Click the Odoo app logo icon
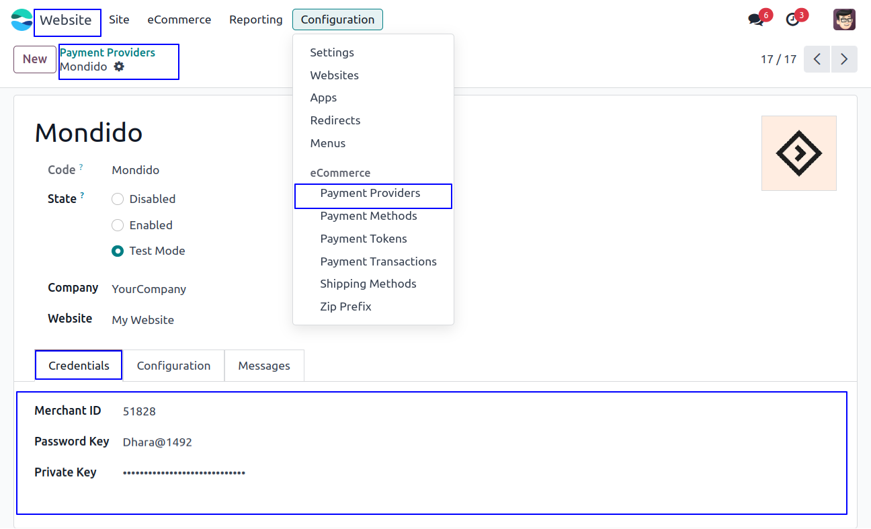Image resolution: width=871 pixels, height=529 pixels. pyautogui.click(x=22, y=19)
